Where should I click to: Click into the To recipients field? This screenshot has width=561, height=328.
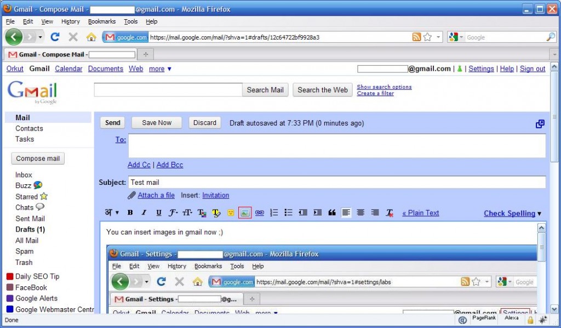[x=337, y=146]
